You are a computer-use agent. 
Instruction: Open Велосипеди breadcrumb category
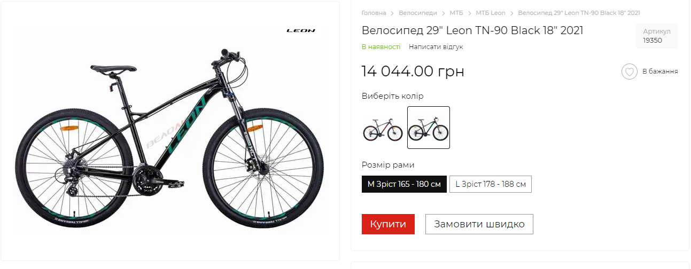point(418,13)
